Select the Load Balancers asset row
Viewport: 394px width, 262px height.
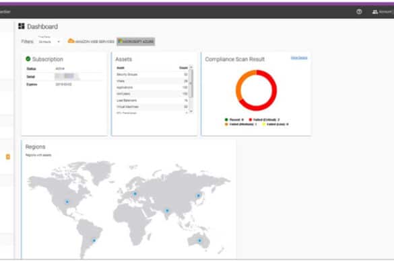[x=152, y=100]
